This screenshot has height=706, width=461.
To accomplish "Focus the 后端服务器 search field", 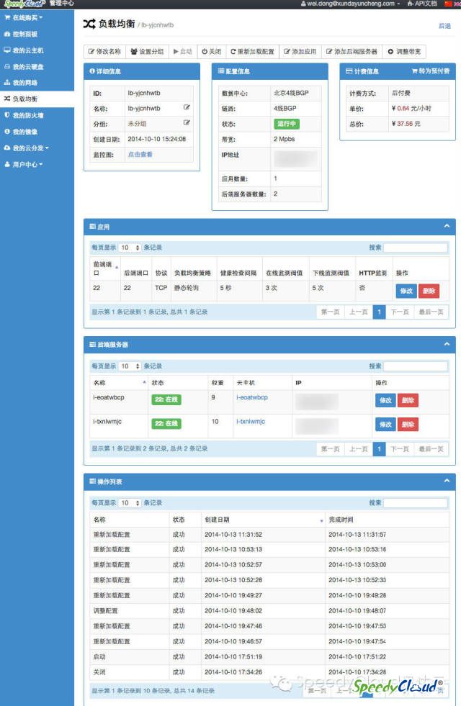I will [416, 366].
